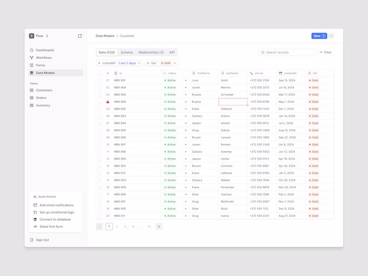The width and height of the screenshot is (368, 276).
Task: Click the conditional logic branch icon
Action: point(35,212)
